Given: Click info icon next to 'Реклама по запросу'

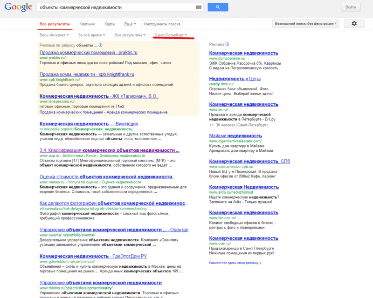Looking at the screenshot, I should [101, 45].
